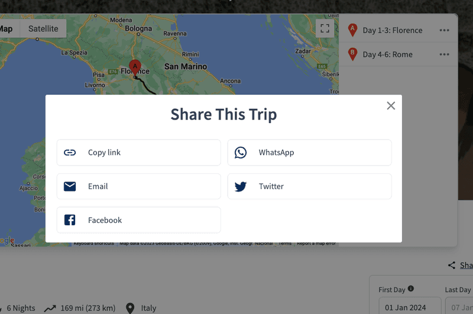Click the Day 4-6 Rome marker B icon
473x314 pixels.
click(x=353, y=54)
